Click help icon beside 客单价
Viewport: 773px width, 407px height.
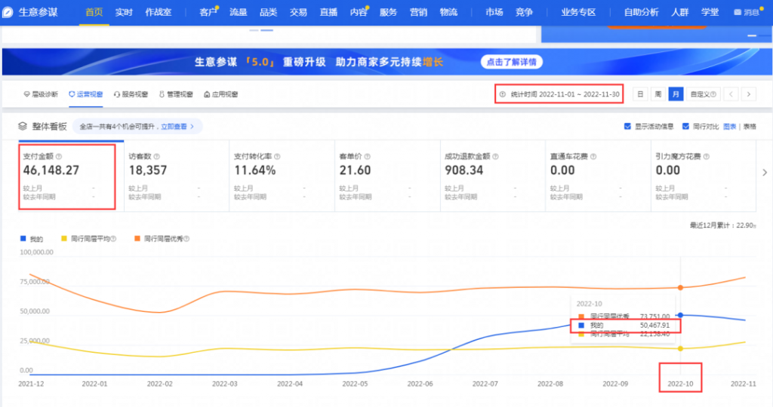coord(368,157)
